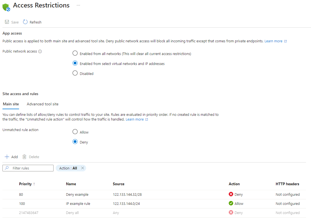Open the ellipsis more options menu
The width and height of the screenshot is (311, 222).
(78, 5)
